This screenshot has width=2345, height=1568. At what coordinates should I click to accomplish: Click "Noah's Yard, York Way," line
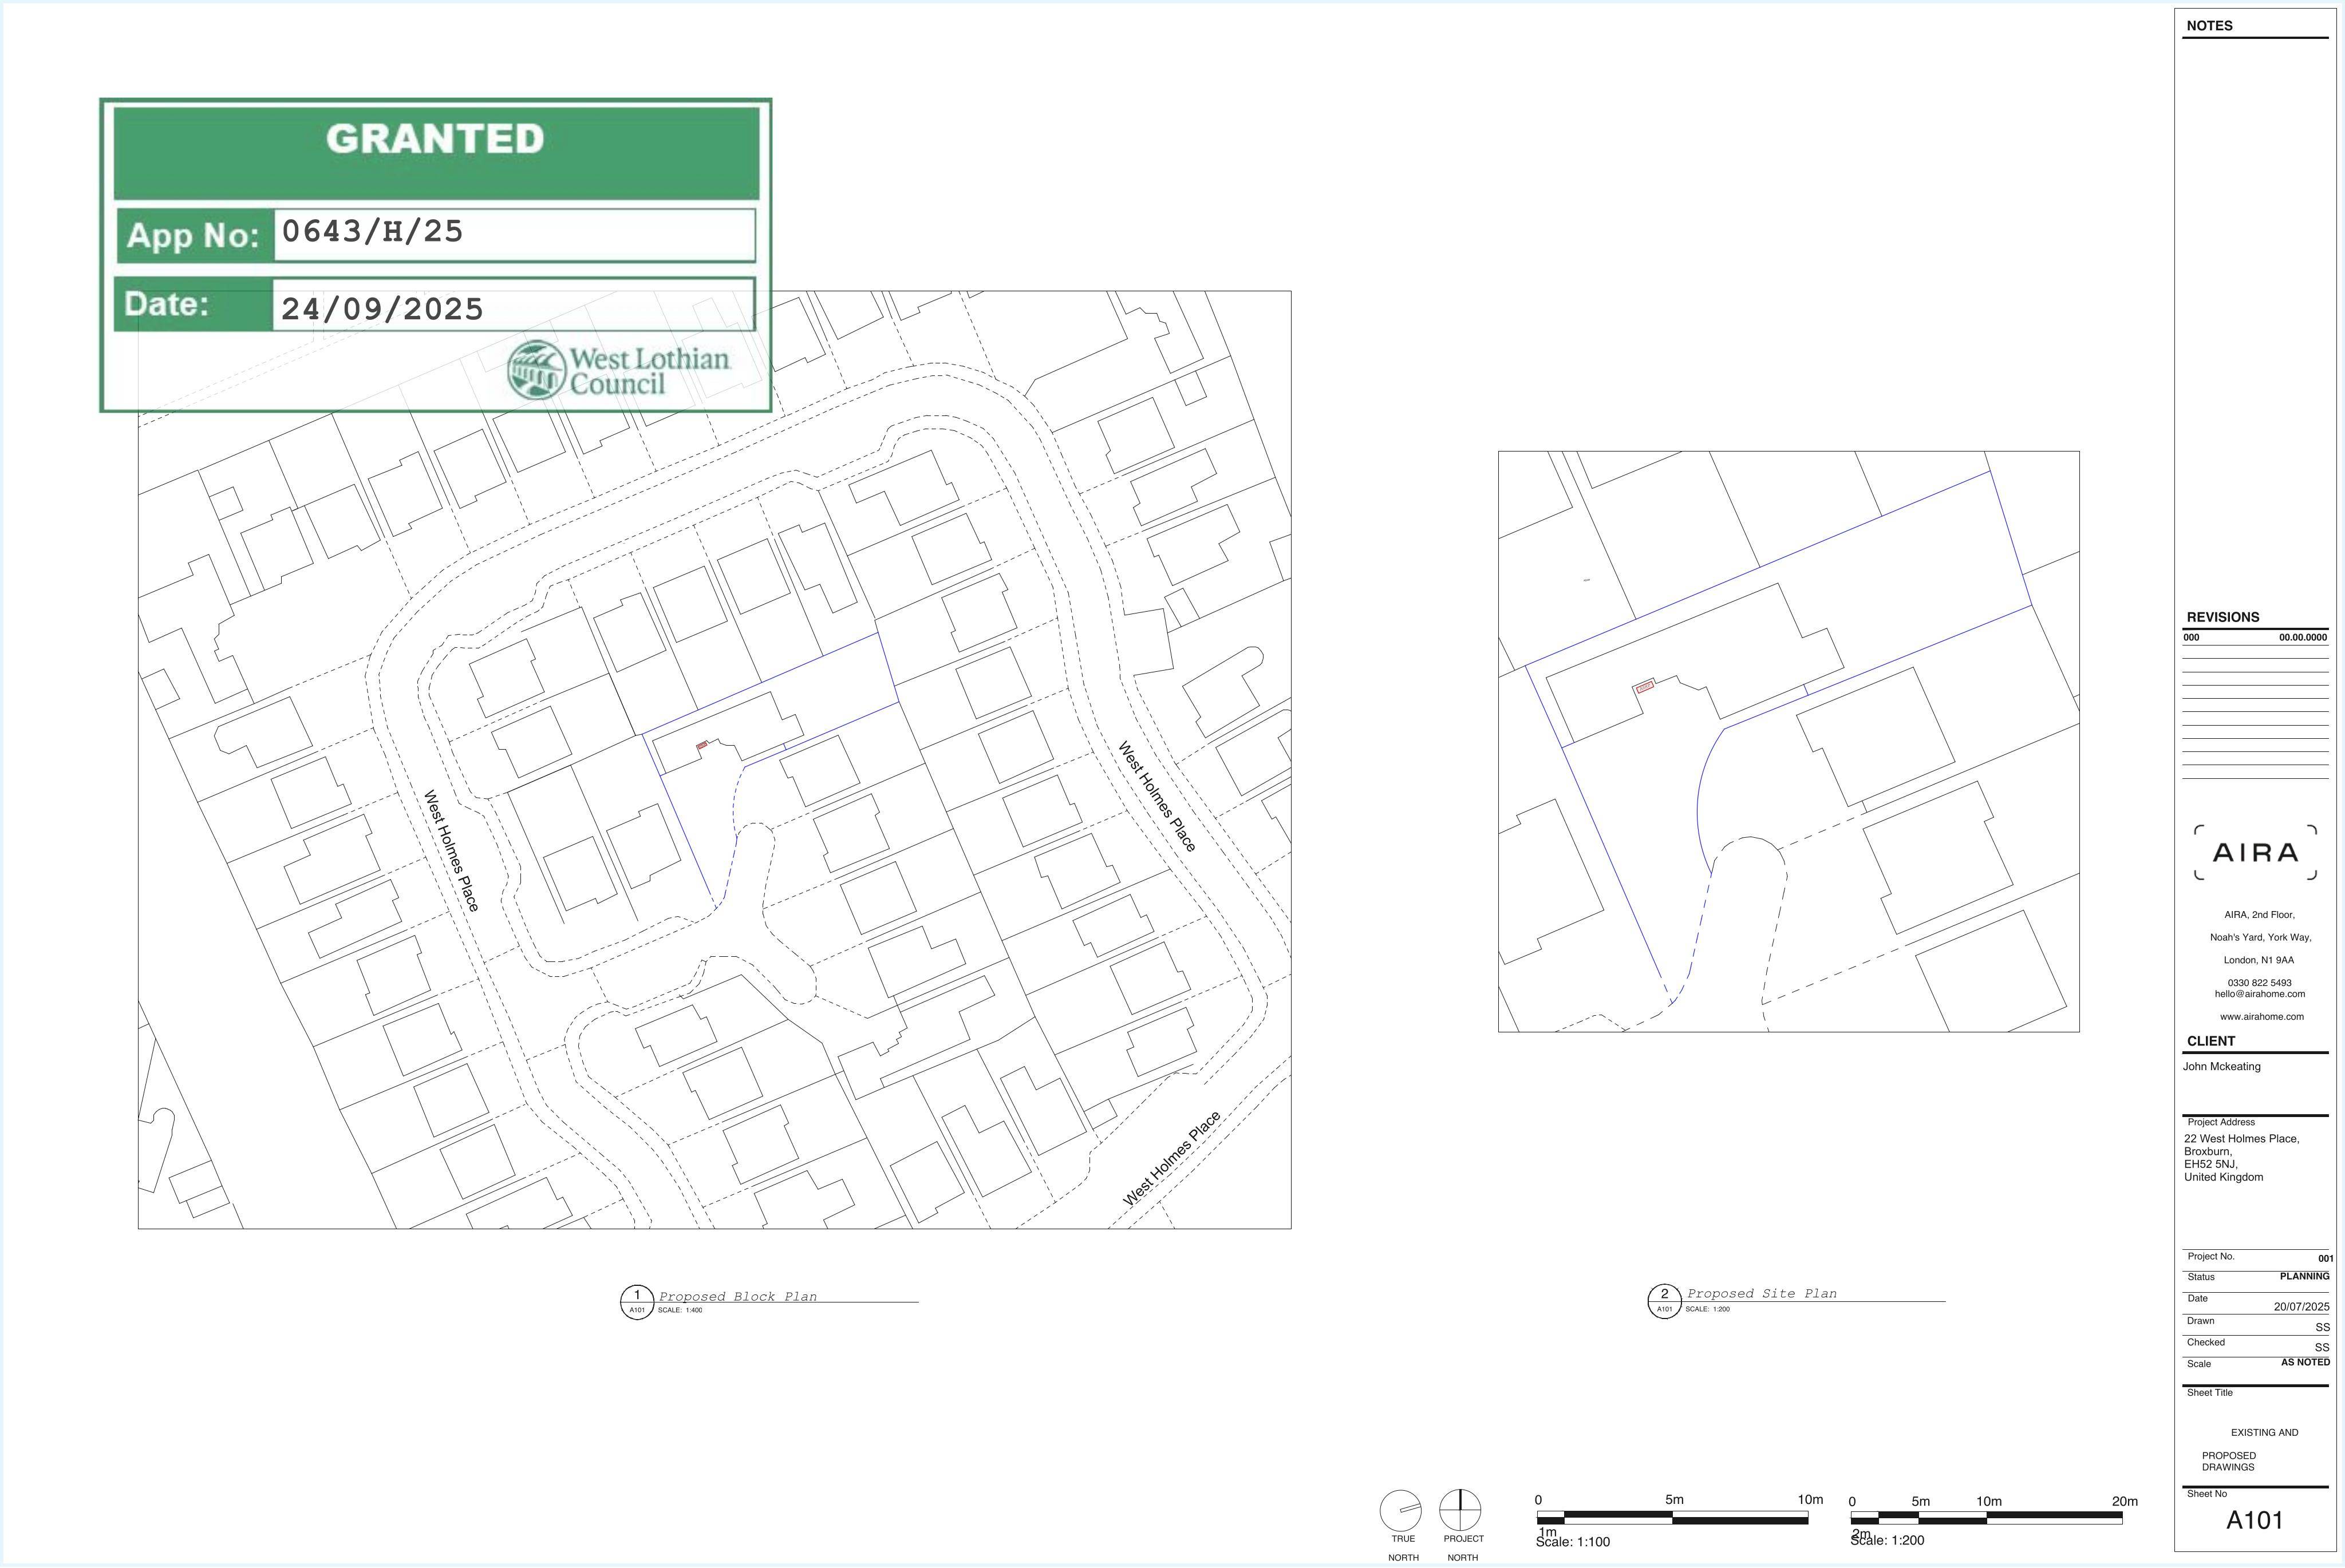(x=2260, y=938)
